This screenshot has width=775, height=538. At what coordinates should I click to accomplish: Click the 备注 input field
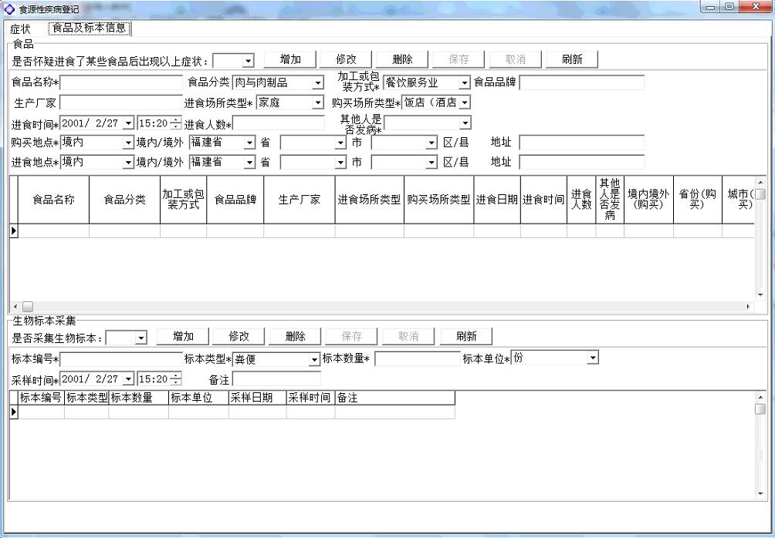tap(277, 379)
